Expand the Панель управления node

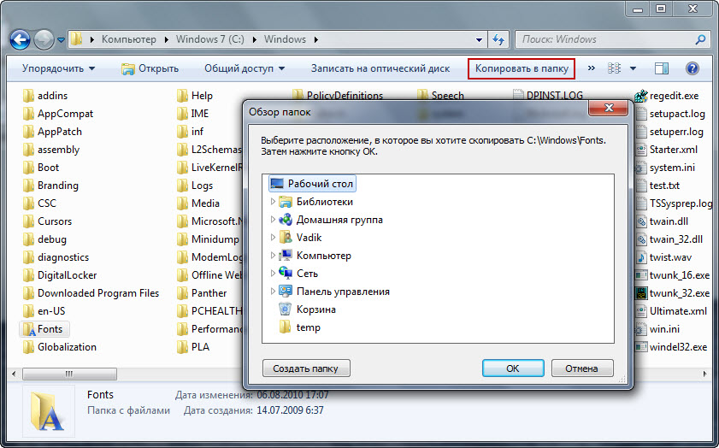273,292
